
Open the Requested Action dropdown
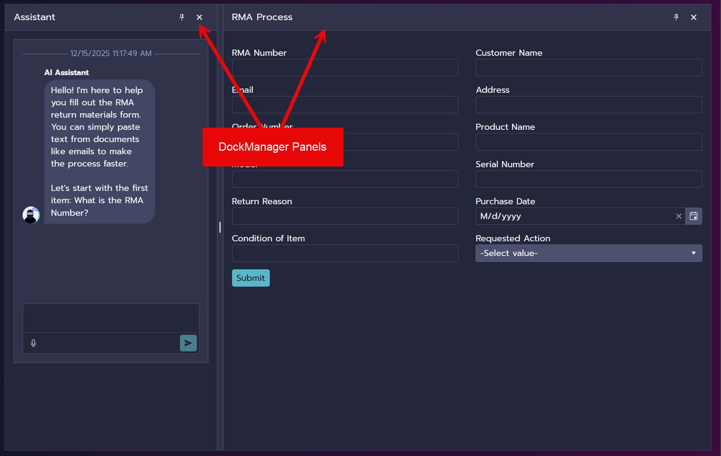click(x=588, y=253)
